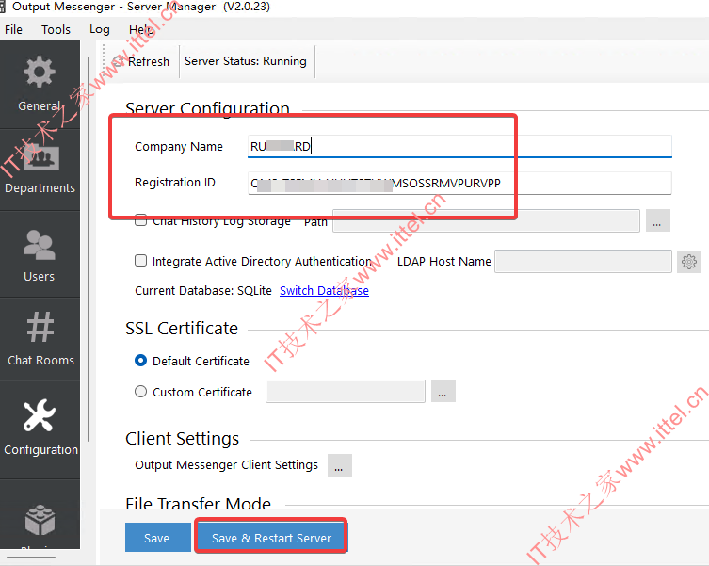Open the Departments sidebar icon
Screen dimensions: 709x566
coord(40,158)
